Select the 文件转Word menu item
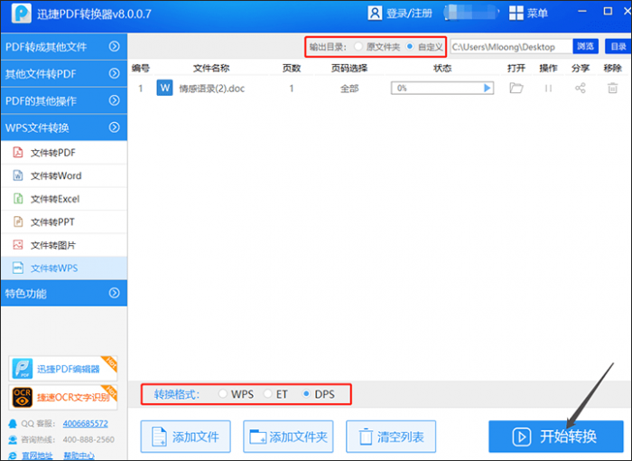Viewport: 632px width, 461px height. (x=64, y=175)
